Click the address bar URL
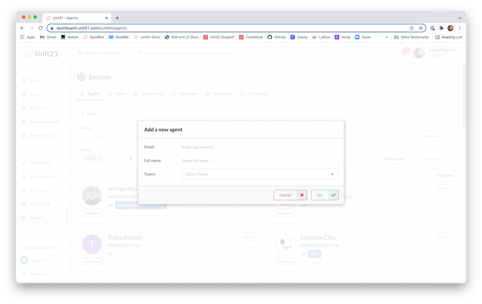This screenshot has width=482, height=304. coord(92,28)
